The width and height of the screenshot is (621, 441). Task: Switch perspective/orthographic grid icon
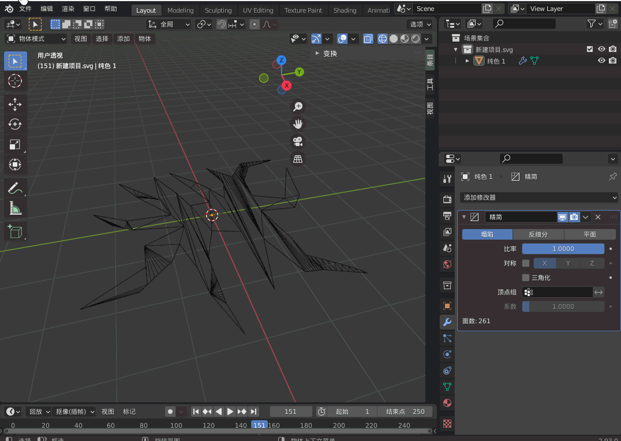(x=298, y=159)
